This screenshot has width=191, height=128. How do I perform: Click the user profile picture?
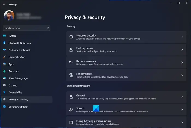(x=9, y=16)
